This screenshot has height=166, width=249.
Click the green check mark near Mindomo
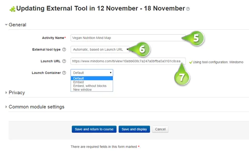click(191, 62)
